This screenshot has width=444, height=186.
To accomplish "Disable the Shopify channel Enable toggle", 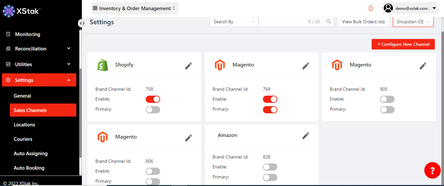I will pyautogui.click(x=153, y=99).
